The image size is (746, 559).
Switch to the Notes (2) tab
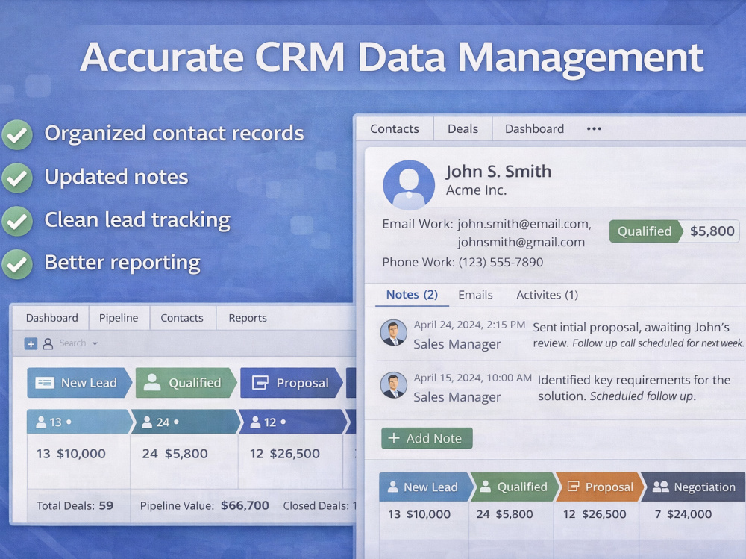(412, 295)
